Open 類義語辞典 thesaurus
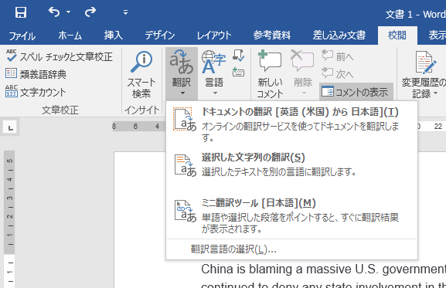This screenshot has width=446, height=288. click(x=36, y=74)
